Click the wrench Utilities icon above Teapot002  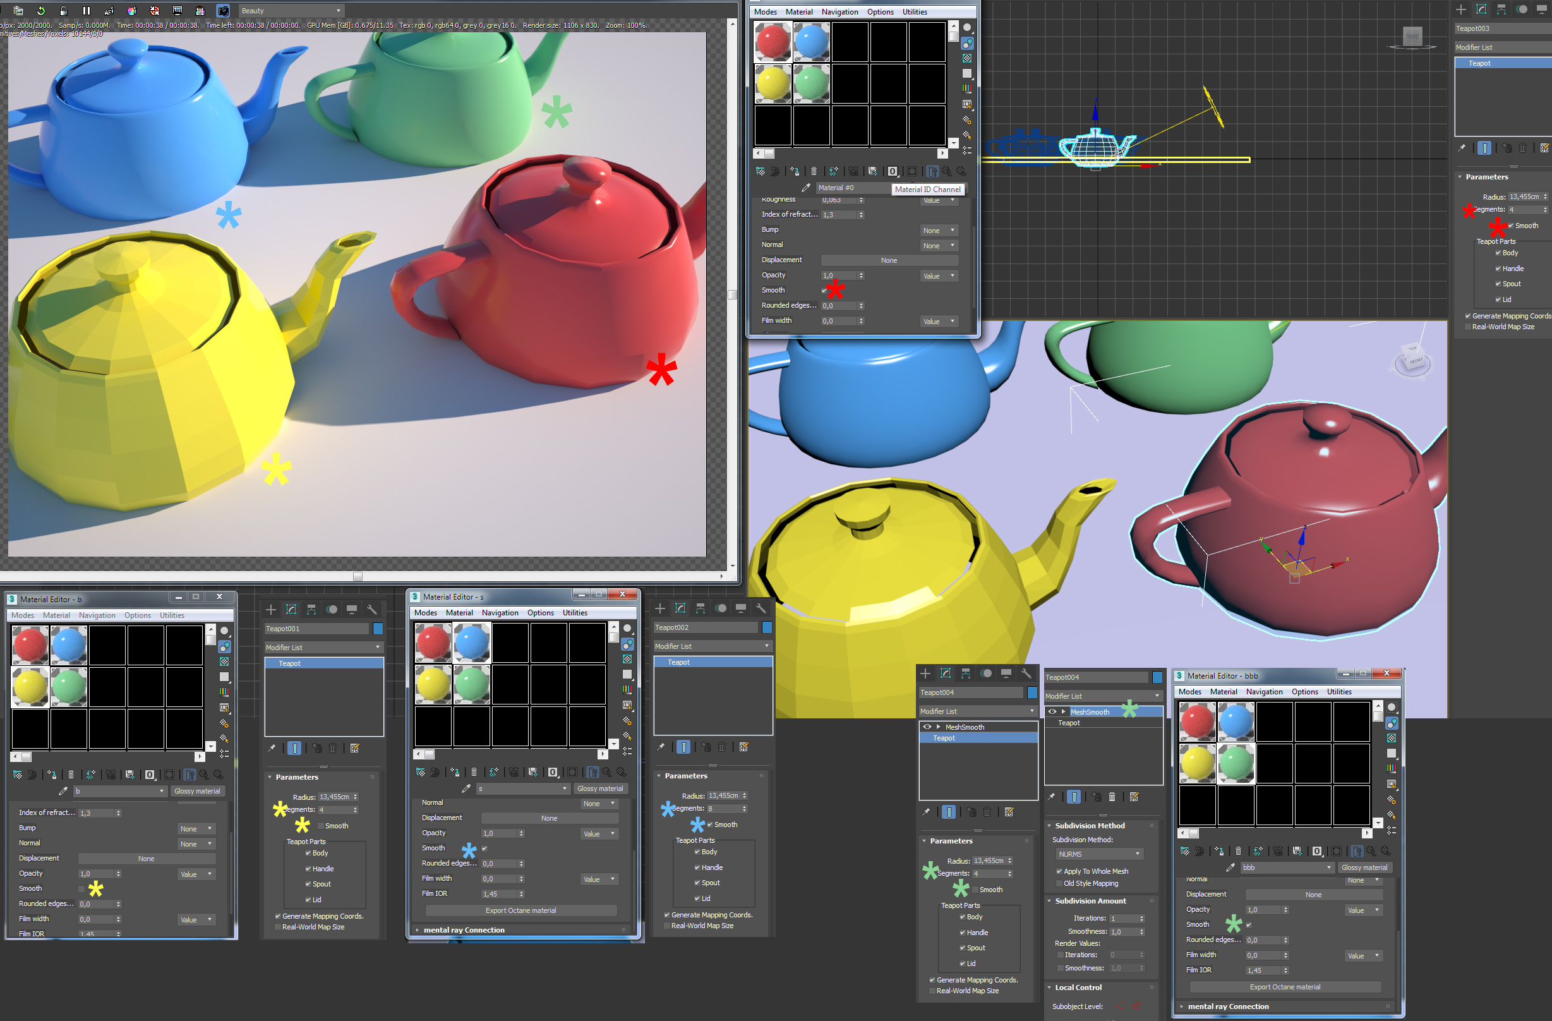761,608
